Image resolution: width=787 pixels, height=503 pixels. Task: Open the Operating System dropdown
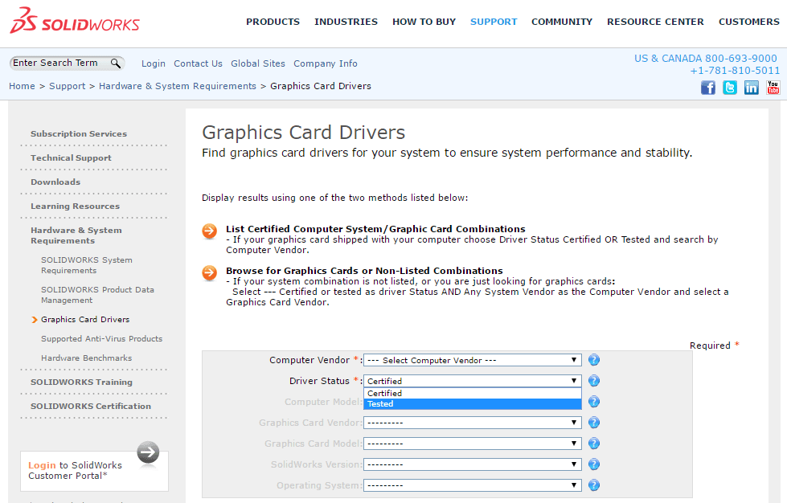tap(473, 485)
